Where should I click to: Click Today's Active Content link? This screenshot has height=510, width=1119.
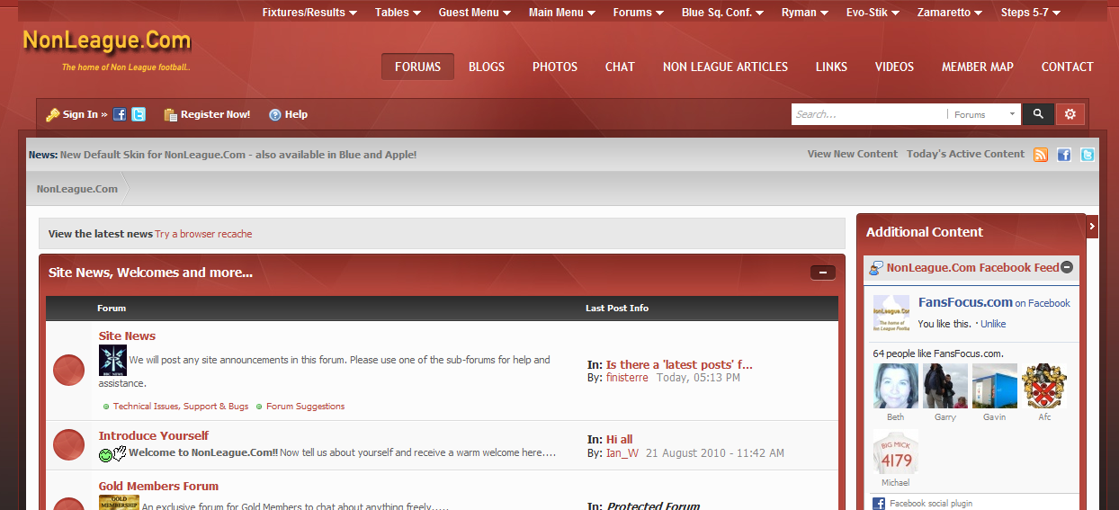[x=965, y=154]
